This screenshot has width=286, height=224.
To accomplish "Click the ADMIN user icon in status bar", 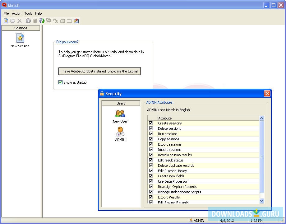I will [191, 220].
